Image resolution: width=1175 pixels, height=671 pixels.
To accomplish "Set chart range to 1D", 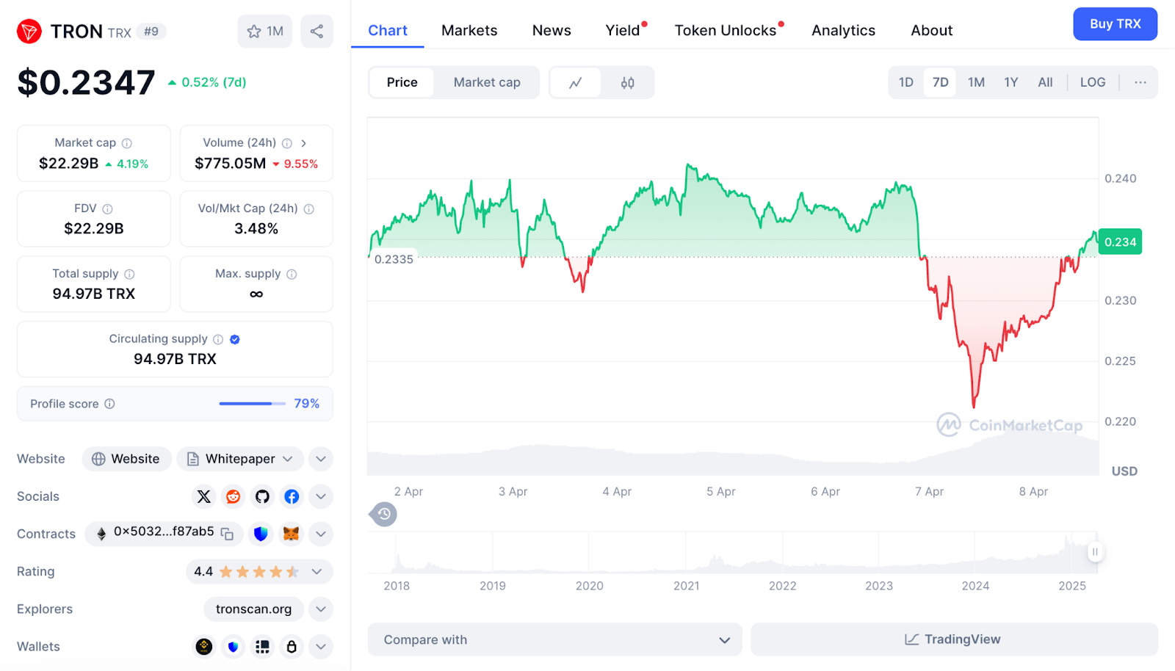I will coord(906,82).
